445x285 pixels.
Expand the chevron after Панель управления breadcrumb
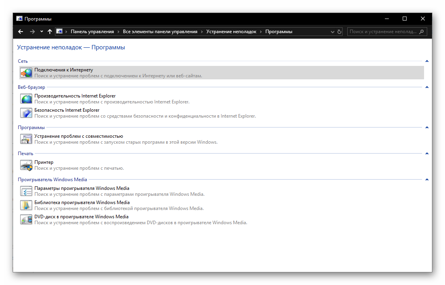[x=118, y=32]
